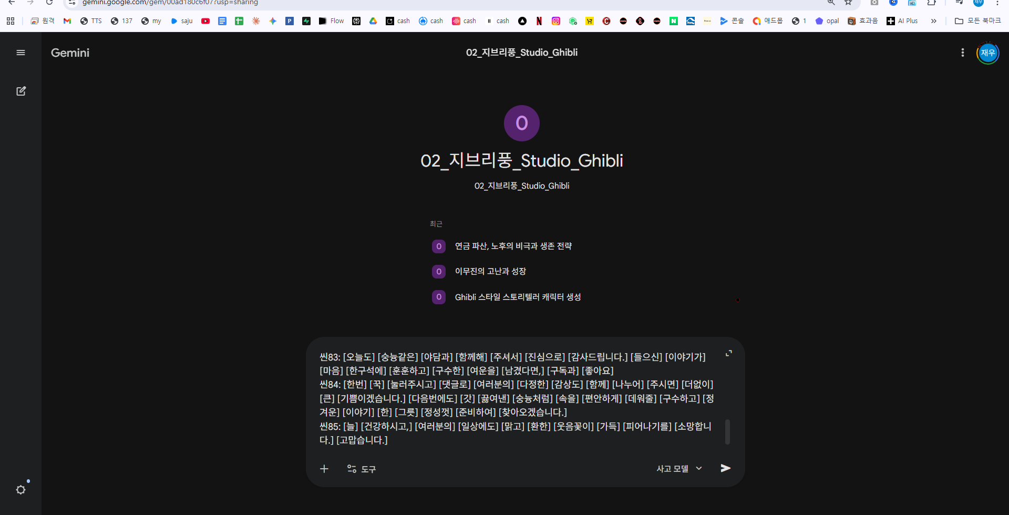The width and height of the screenshot is (1009, 515).
Task: Click the address bar URL
Action: pos(170,3)
